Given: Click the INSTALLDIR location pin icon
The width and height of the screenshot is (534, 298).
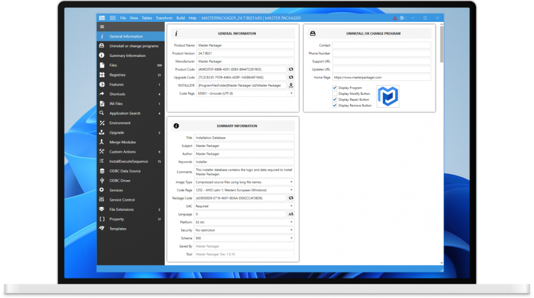Looking at the screenshot, I should (291, 85).
